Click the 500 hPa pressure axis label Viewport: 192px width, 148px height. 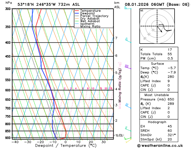[8, 69]
